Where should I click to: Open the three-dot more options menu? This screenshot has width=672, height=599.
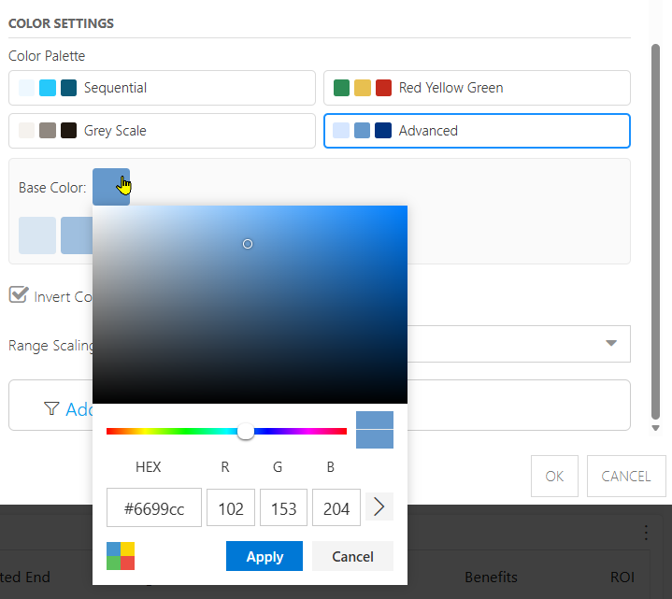click(646, 533)
